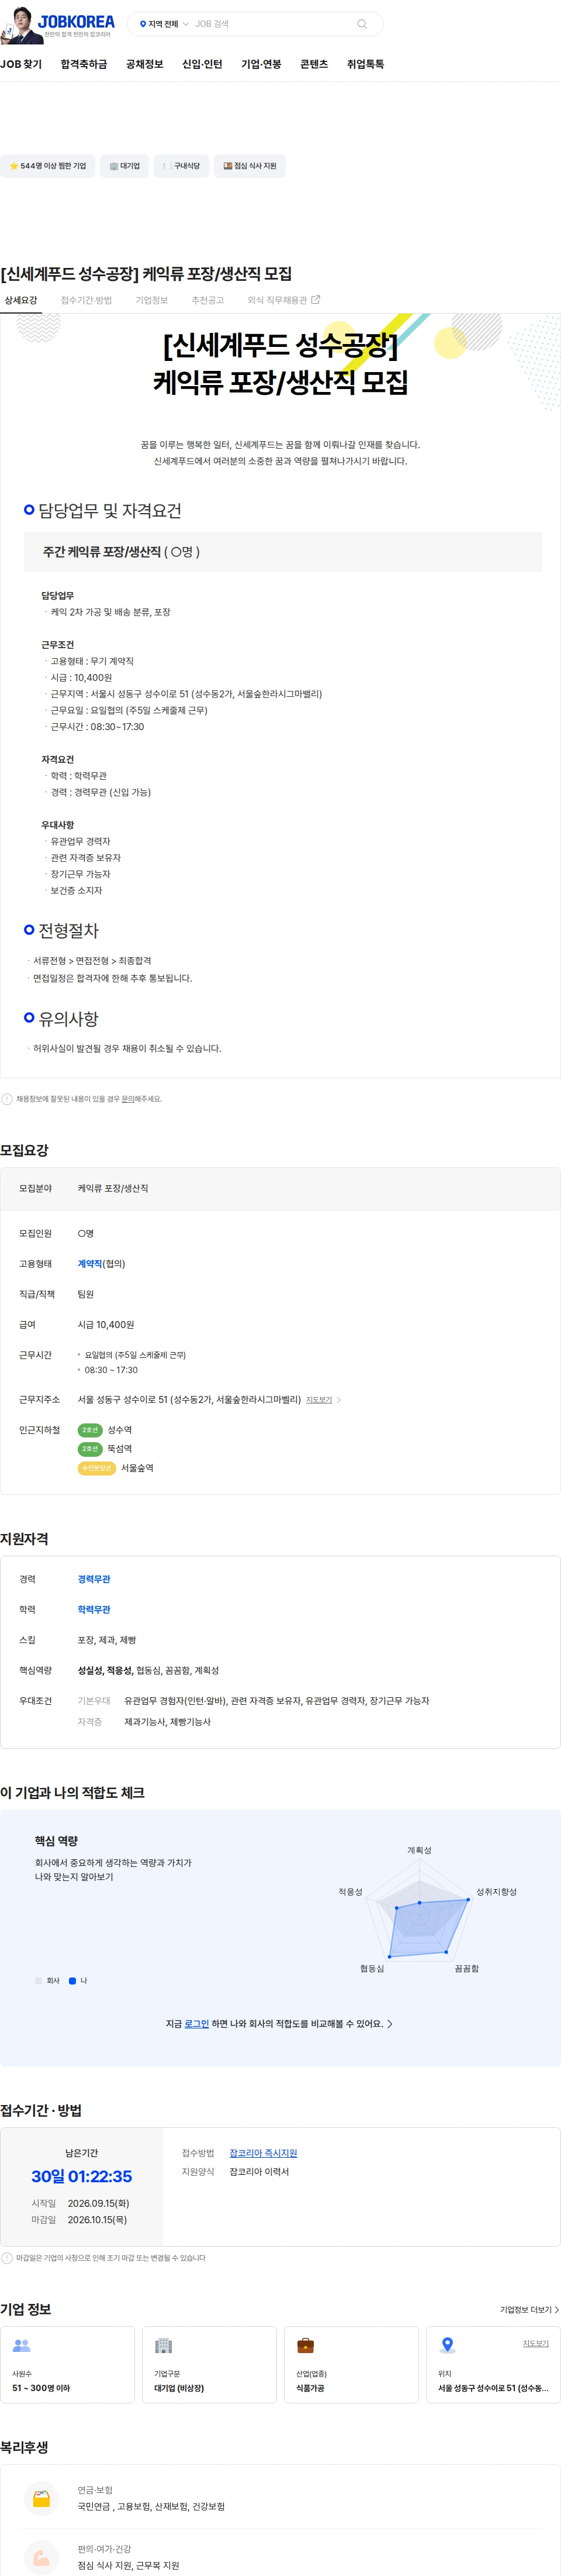Screen dimensions: 561x2576
Task: Click the info icon beside 채용정보 notice
Action: [x=7, y=1099]
